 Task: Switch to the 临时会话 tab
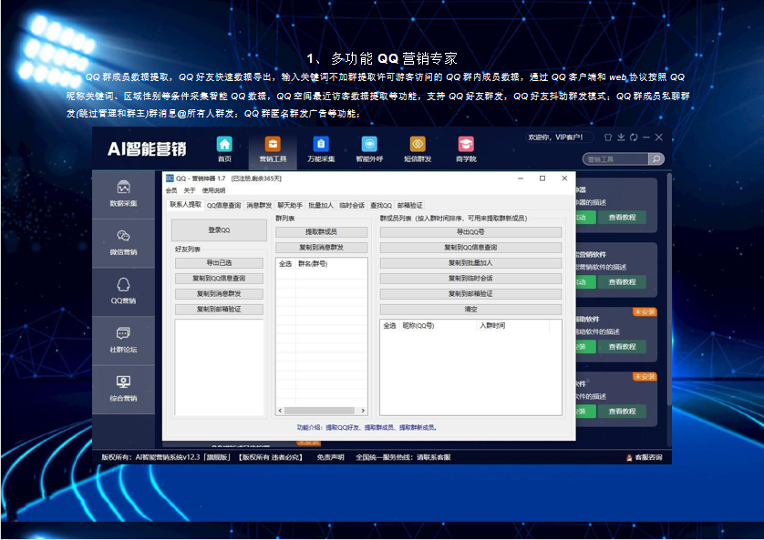point(352,205)
